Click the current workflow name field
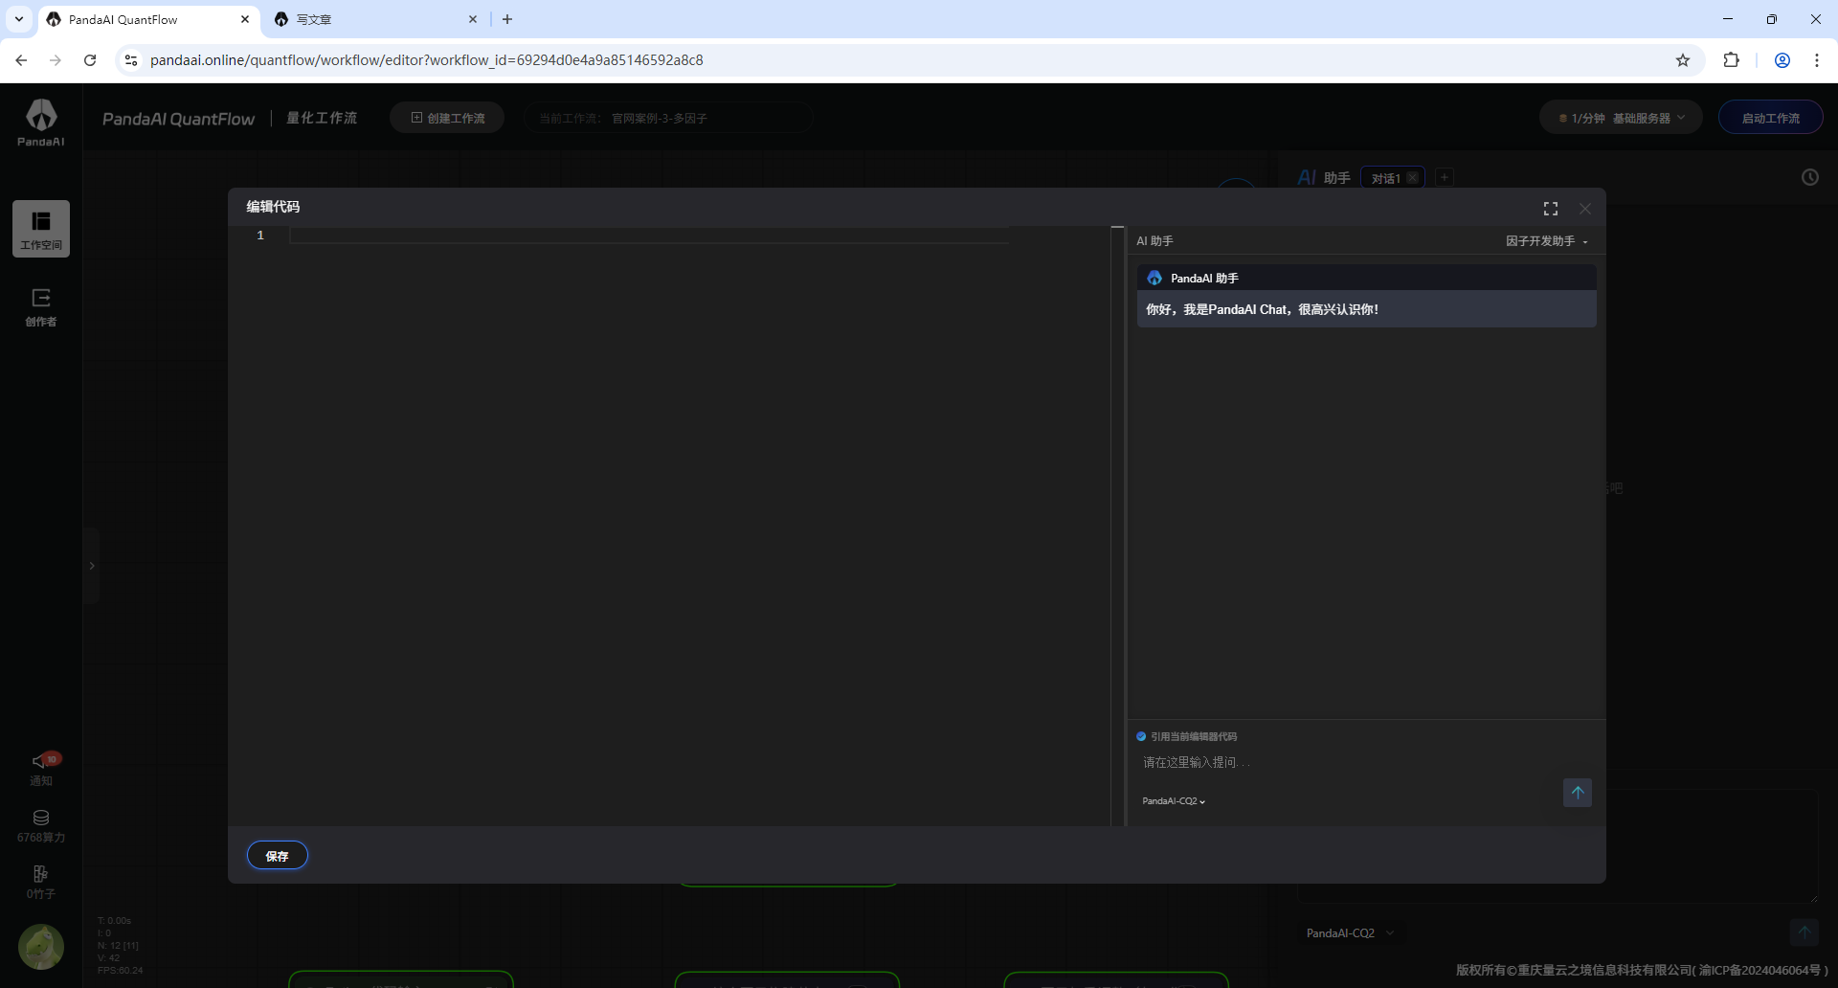Screen dimensions: 1838x988 [x=668, y=118]
